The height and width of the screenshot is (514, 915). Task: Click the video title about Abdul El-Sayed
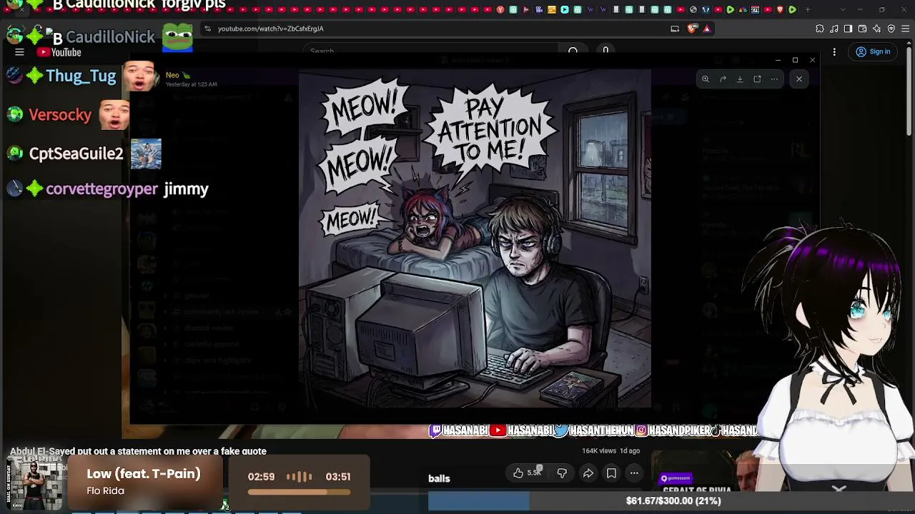pos(138,451)
